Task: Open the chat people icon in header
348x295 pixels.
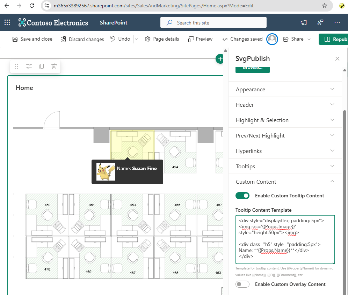Action: pyautogui.click(x=320, y=22)
